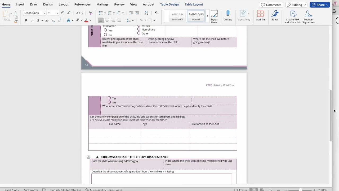Open the font size dropdown

click(x=57, y=13)
